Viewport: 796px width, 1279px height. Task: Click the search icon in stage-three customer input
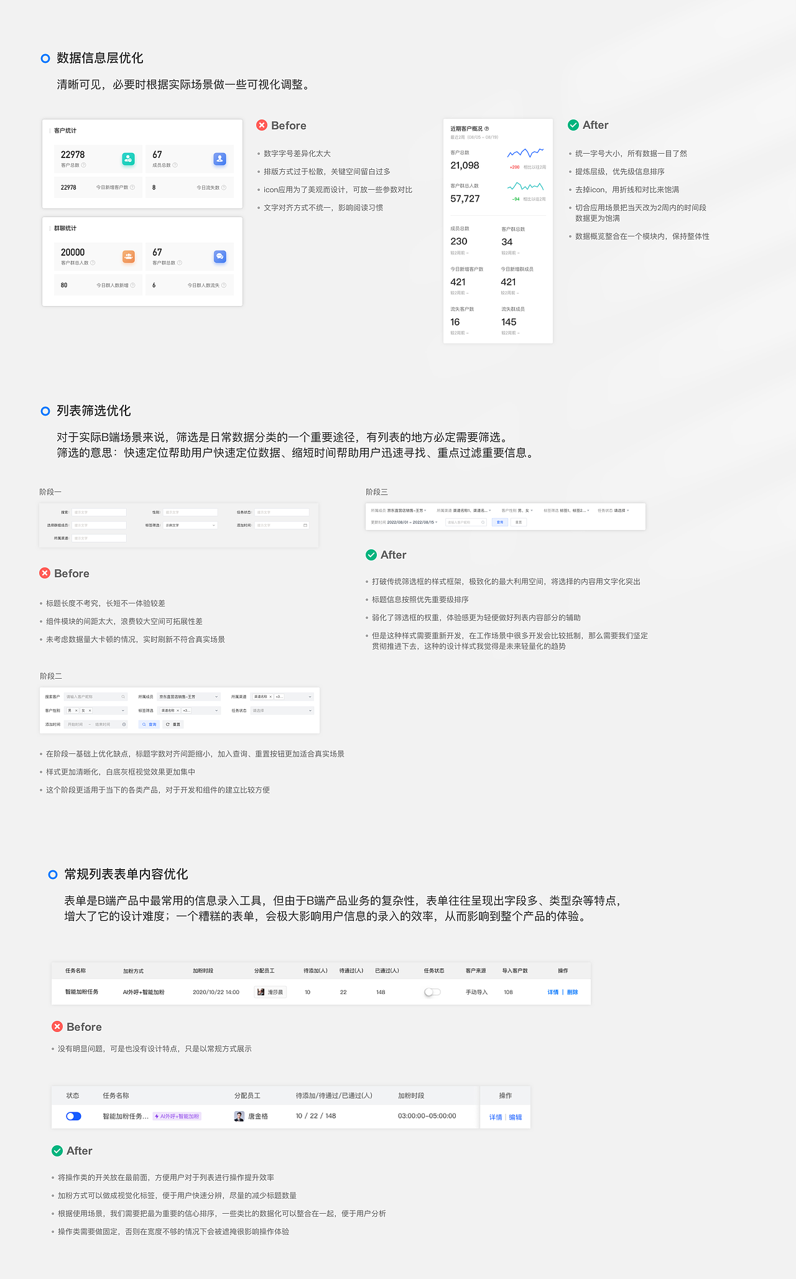(483, 522)
